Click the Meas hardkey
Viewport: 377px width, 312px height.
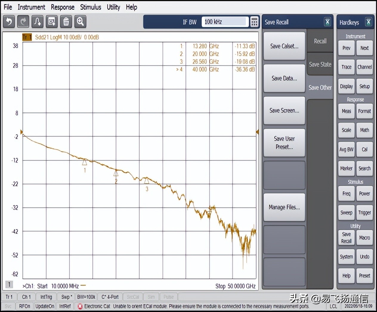[x=346, y=111]
